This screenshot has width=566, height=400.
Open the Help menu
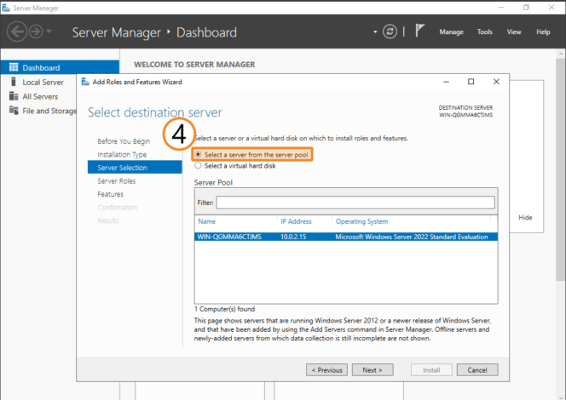point(543,31)
